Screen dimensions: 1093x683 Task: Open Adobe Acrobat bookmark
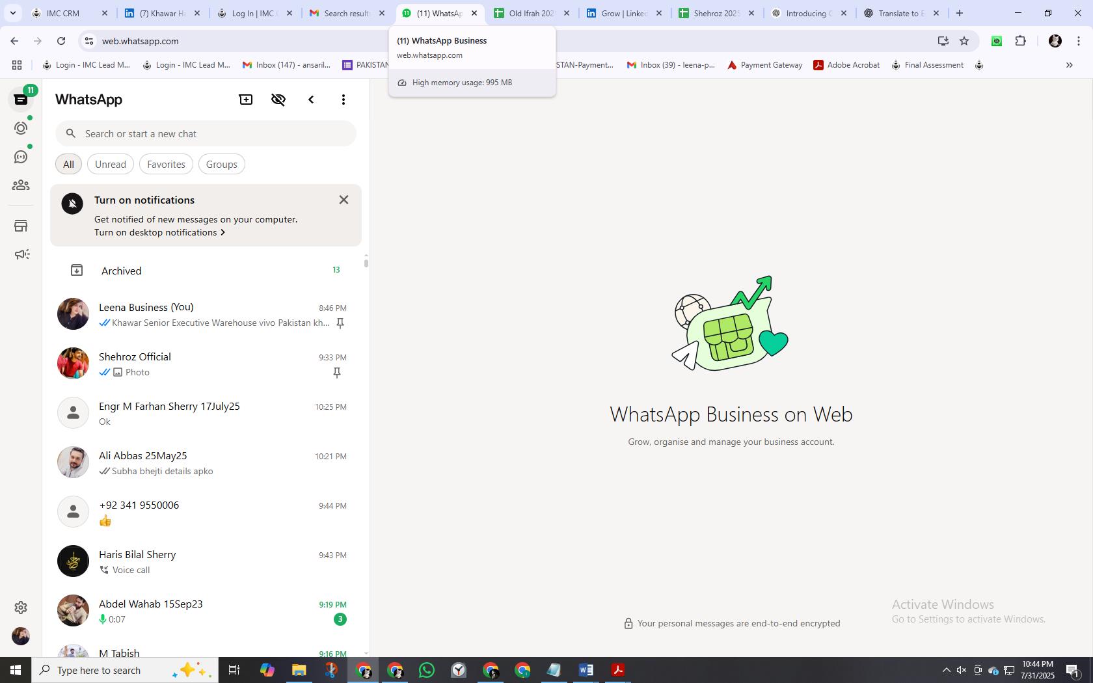point(847,65)
